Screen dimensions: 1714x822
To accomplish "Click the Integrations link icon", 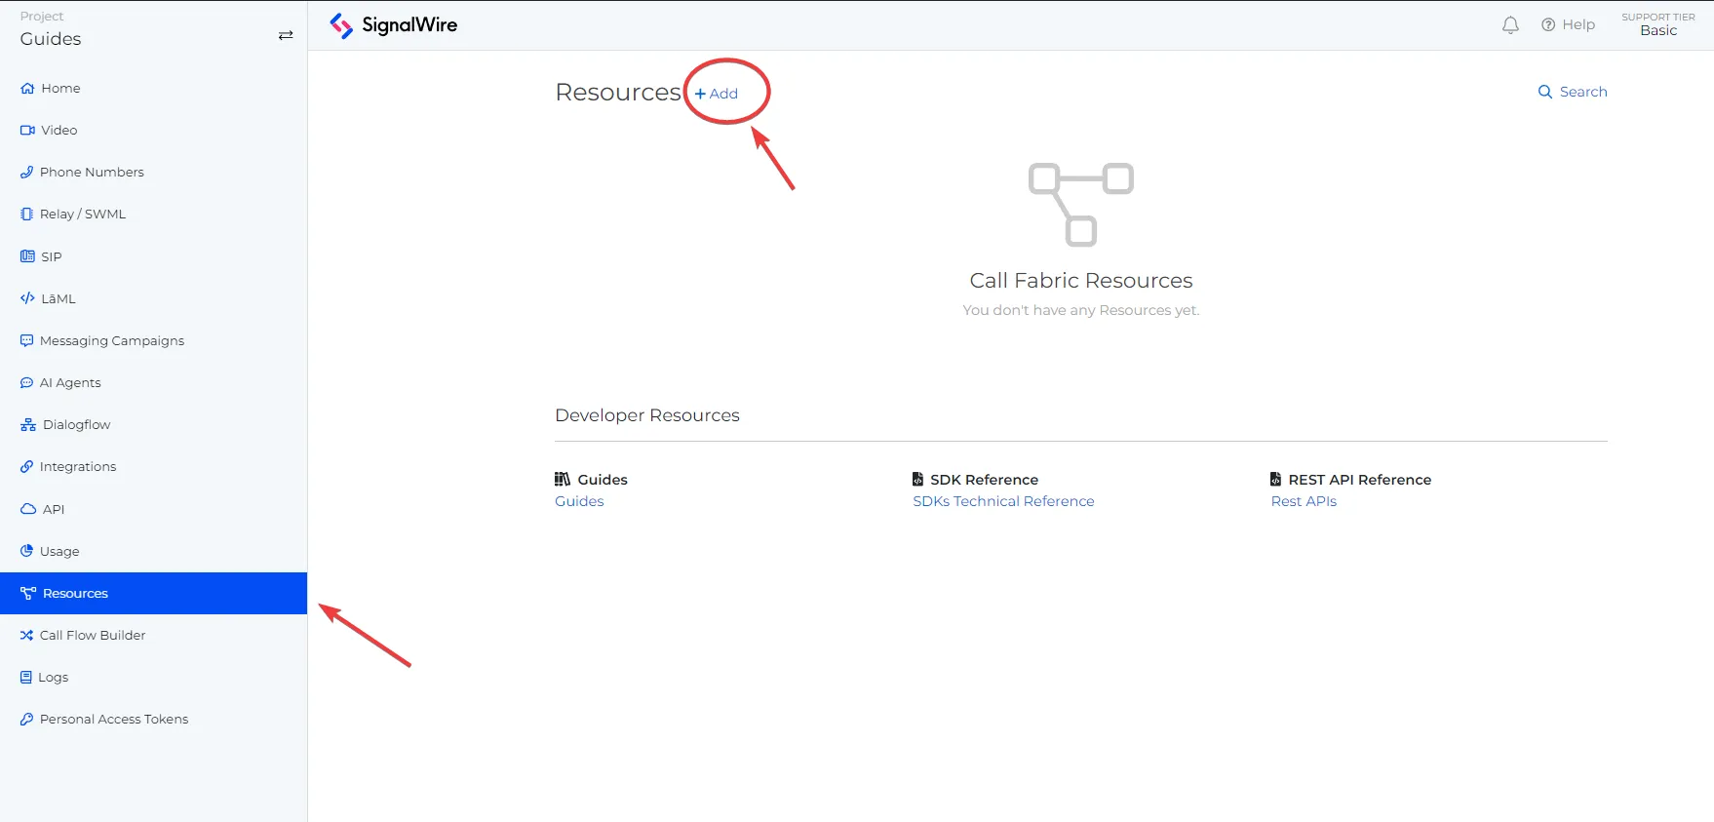I will click(26, 466).
